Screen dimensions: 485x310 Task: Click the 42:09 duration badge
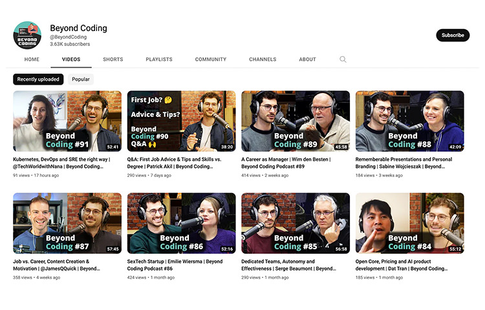click(x=455, y=147)
